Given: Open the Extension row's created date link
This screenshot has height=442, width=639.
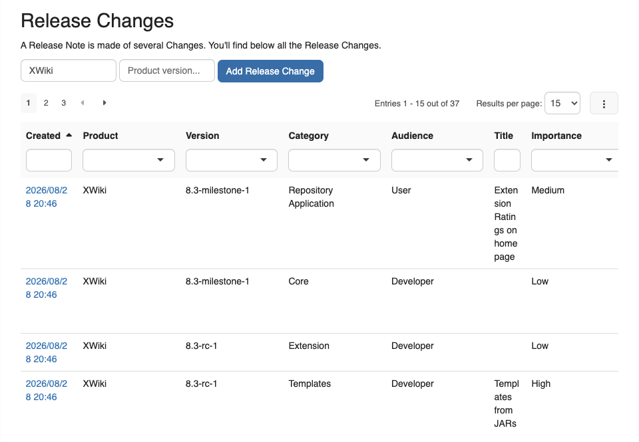Looking at the screenshot, I should click(x=47, y=352).
